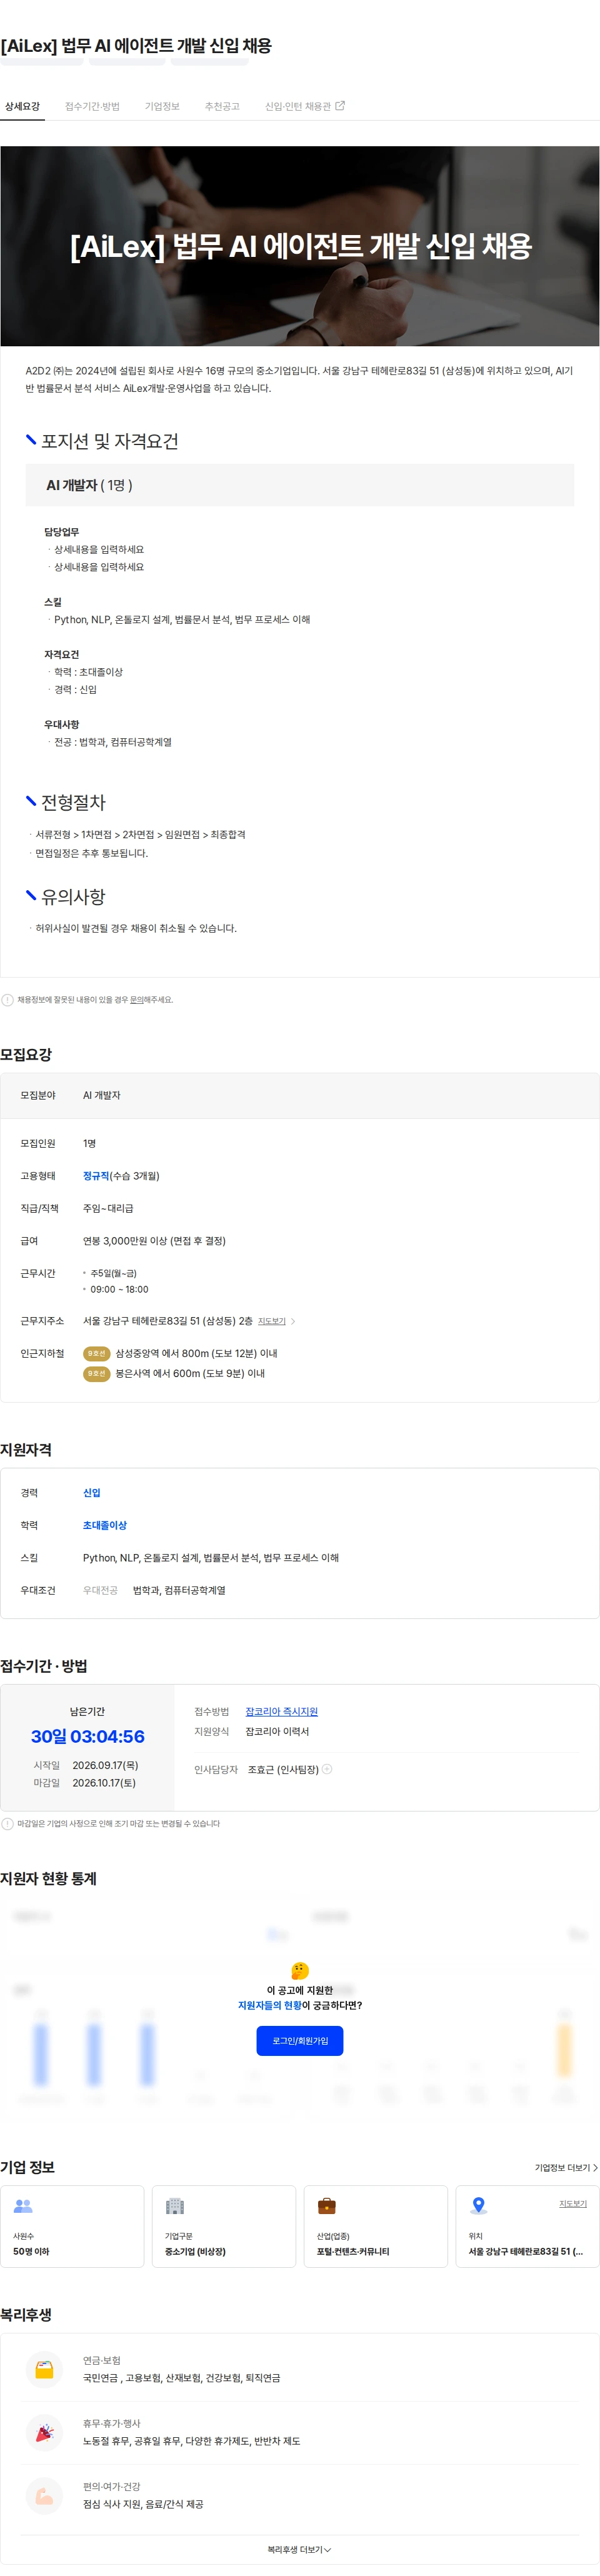The width and height of the screenshot is (600, 2576).
Task: Open 지도보기 link next to 근무지주소
Action: [272, 1321]
